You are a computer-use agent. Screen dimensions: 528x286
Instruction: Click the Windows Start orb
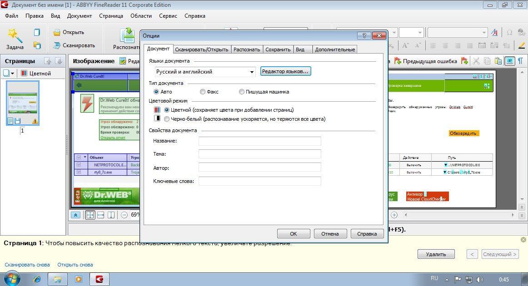(x=12, y=279)
